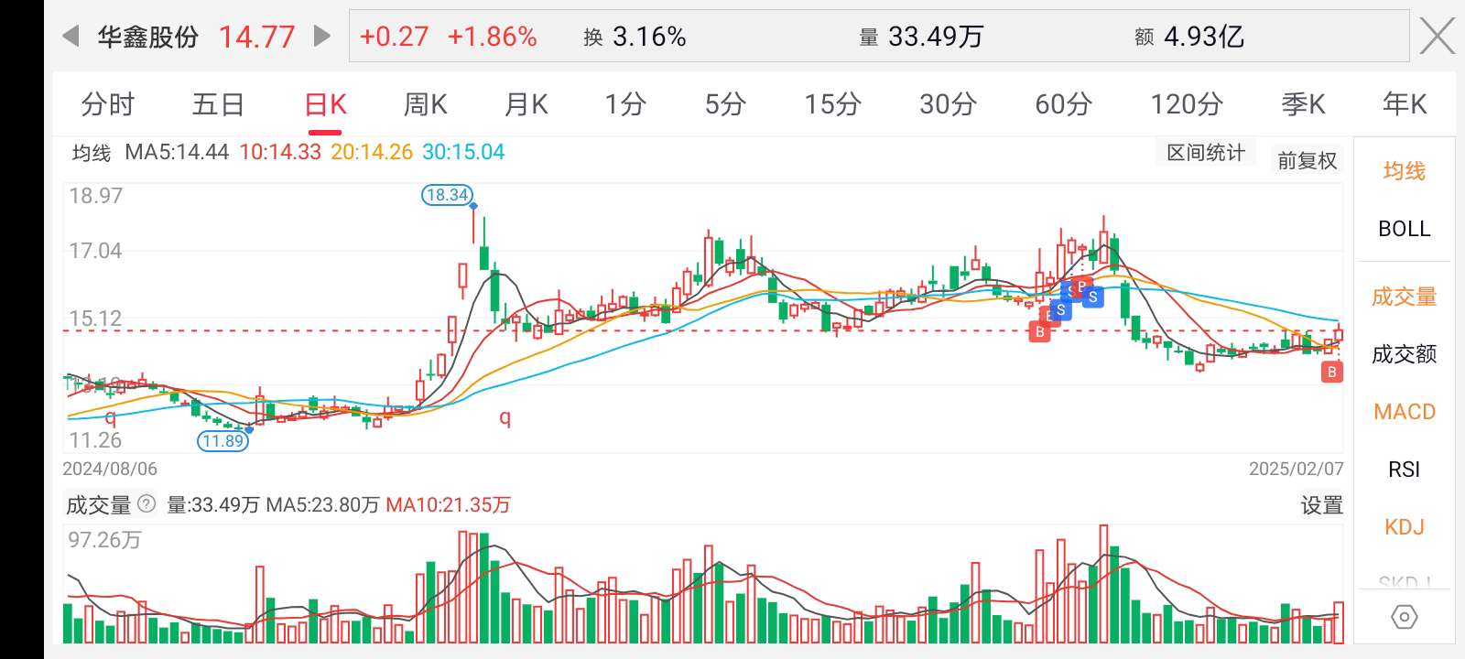1465x659 pixels.
Task: Toggle the MACD sub-indicator
Action: pyautogui.click(x=1404, y=412)
